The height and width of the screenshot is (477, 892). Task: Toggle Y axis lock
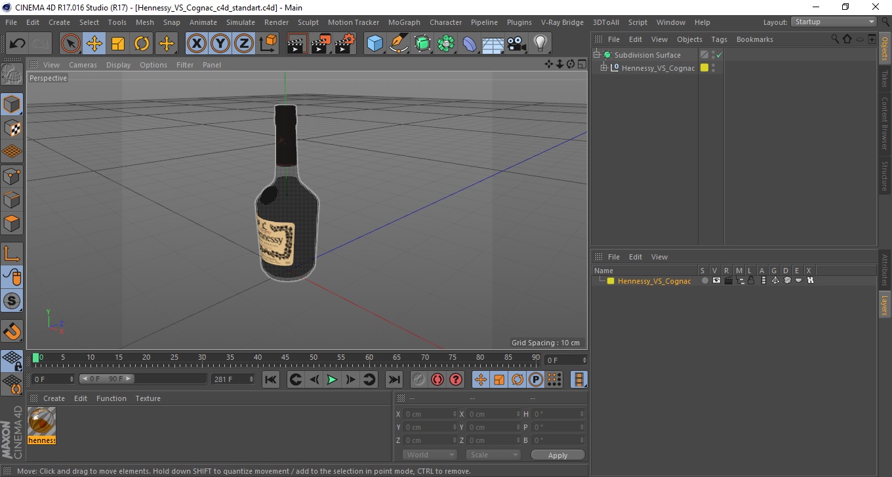point(220,44)
